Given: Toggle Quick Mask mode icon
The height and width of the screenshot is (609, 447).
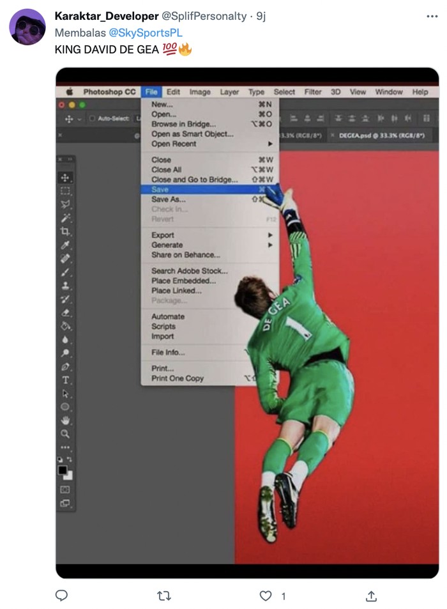Looking at the screenshot, I should [65, 490].
